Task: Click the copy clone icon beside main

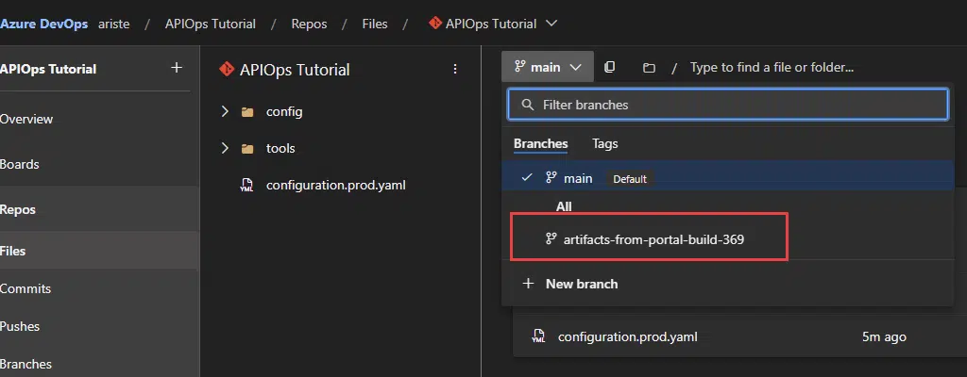Action: 610,67
